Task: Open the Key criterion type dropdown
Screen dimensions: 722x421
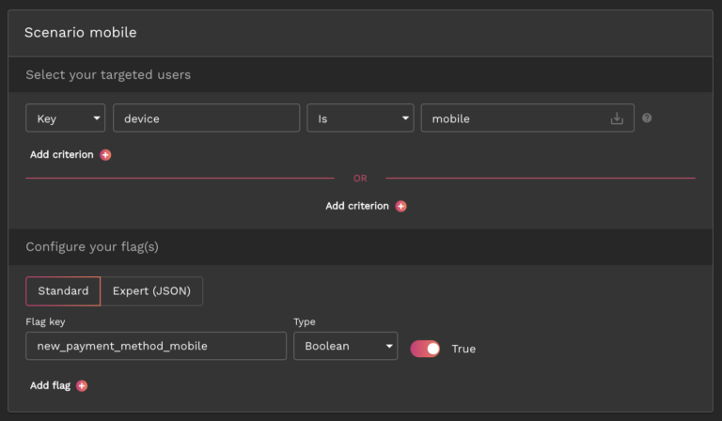Action: tap(65, 118)
